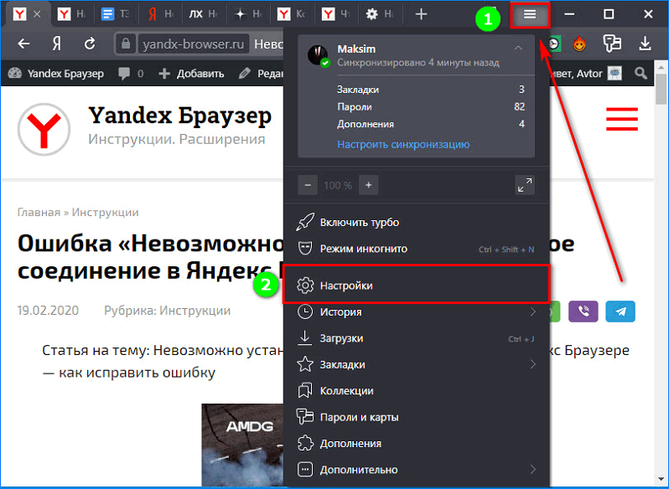Image resolution: width=669 pixels, height=489 pixels.
Task: Go back using the back arrow
Action: pyautogui.click(x=23, y=44)
